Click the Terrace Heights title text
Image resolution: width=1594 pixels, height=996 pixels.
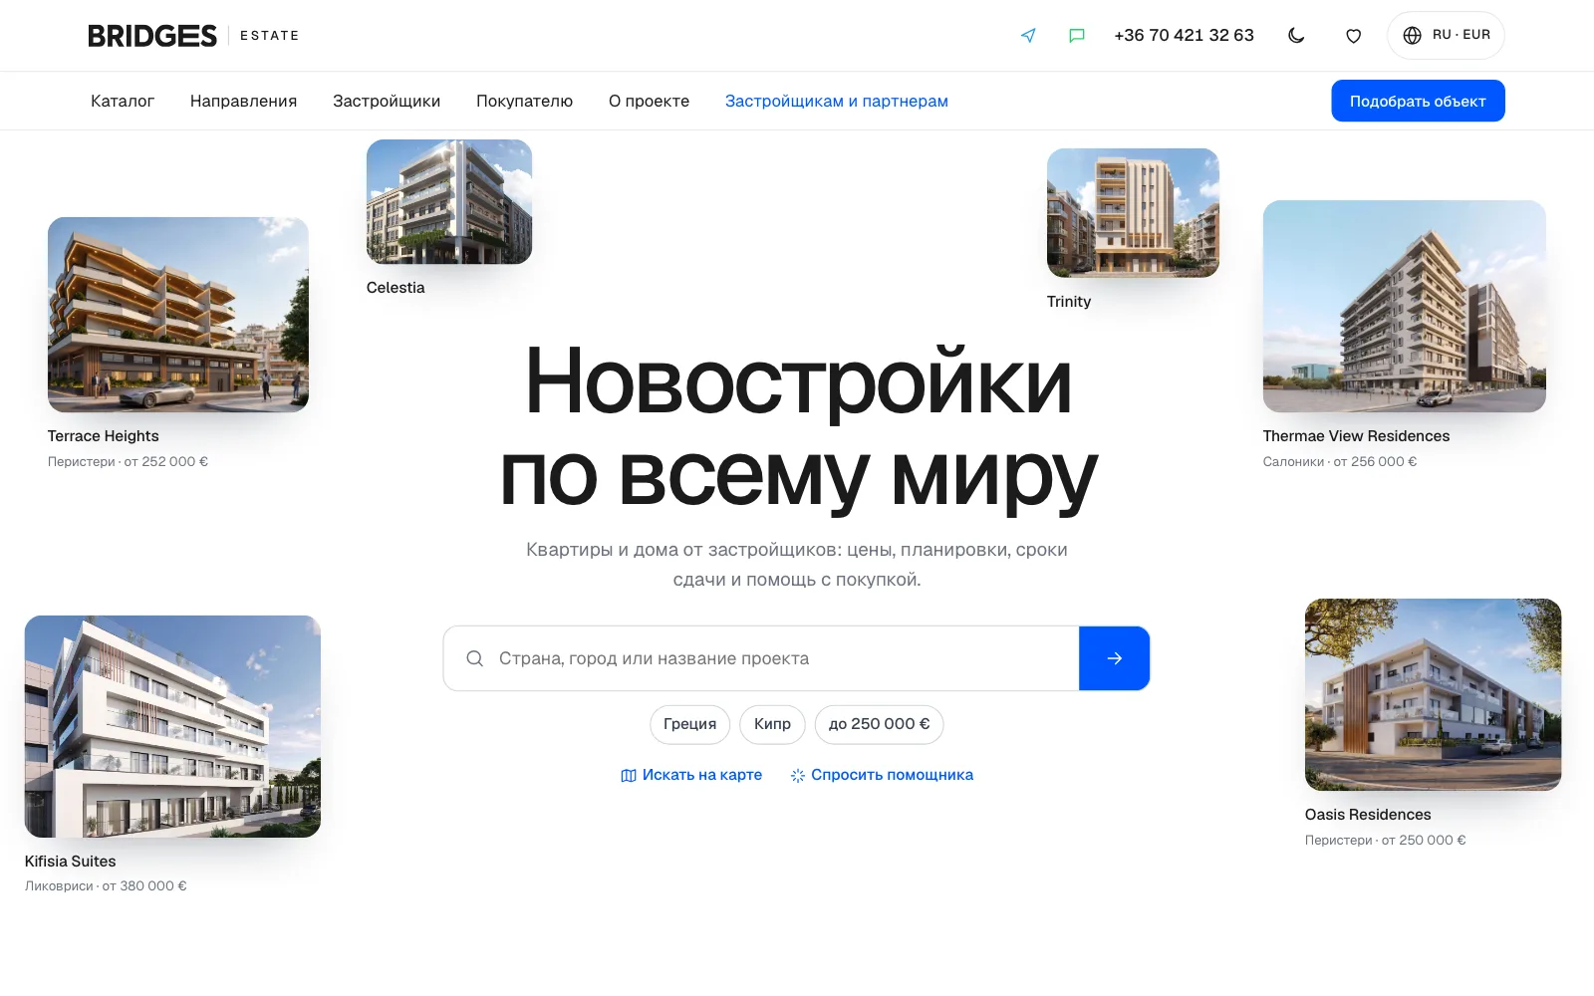(x=104, y=436)
